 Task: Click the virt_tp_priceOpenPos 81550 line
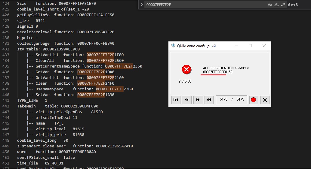click(x=65, y=112)
